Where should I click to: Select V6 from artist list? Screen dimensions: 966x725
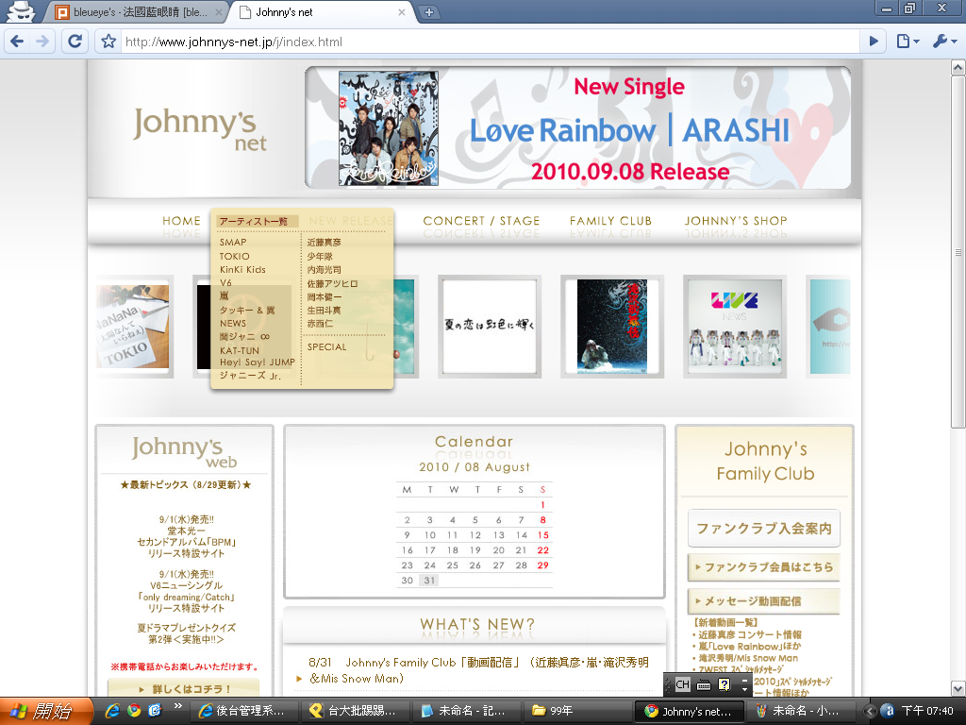tap(225, 283)
